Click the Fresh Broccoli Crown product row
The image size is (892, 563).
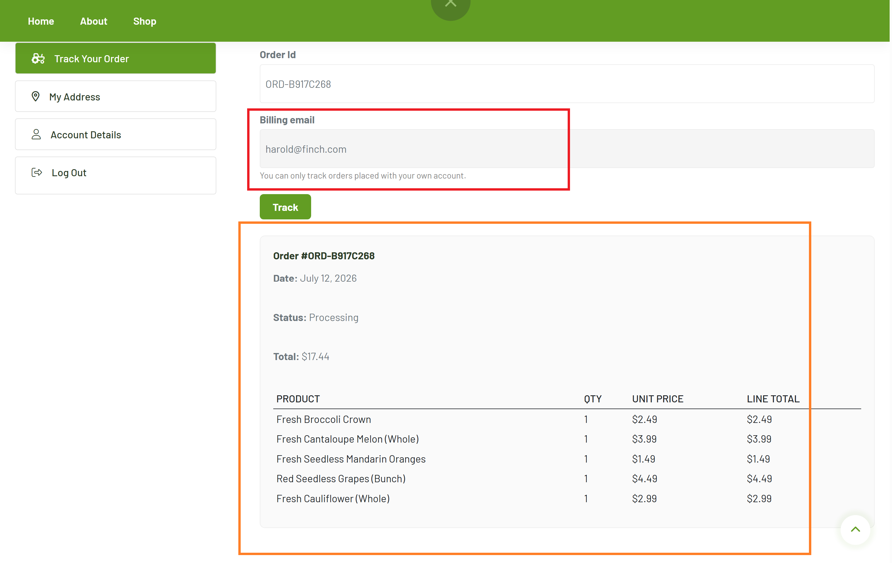click(567, 419)
